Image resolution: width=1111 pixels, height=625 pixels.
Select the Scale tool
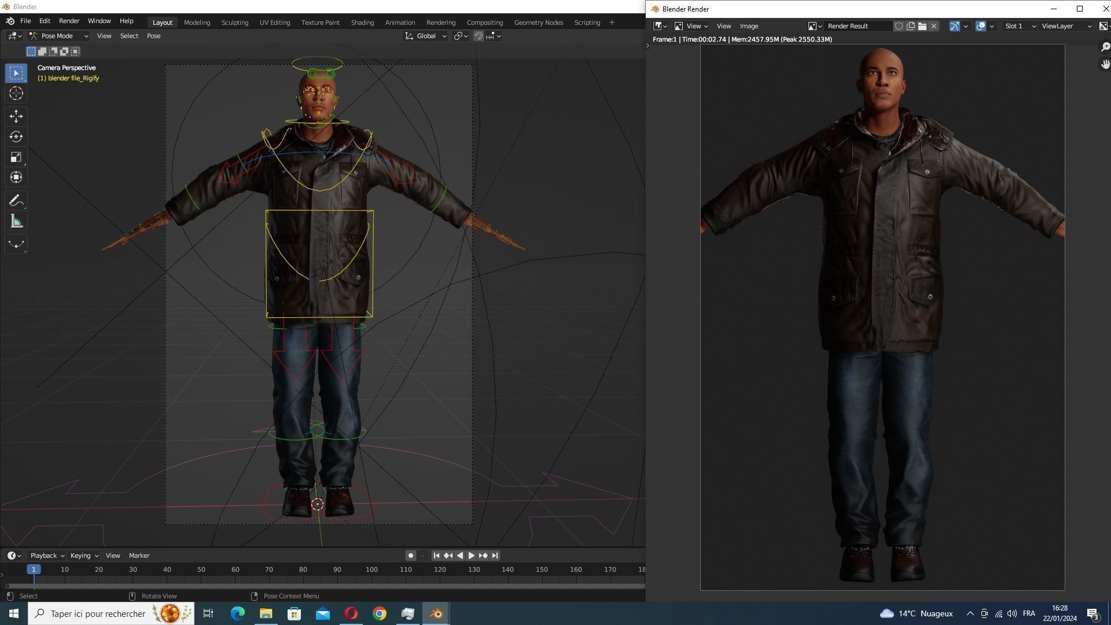point(16,157)
